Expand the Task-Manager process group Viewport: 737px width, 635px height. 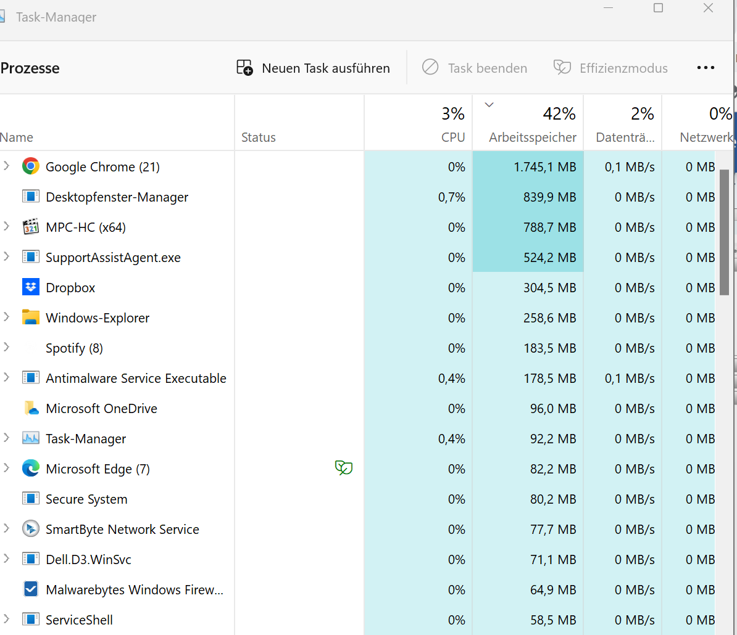point(7,438)
